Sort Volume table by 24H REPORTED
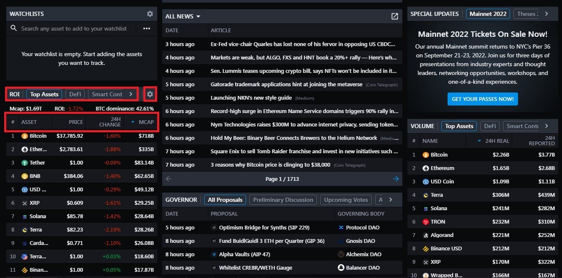The width and height of the screenshot is (562, 278). tap(542, 141)
